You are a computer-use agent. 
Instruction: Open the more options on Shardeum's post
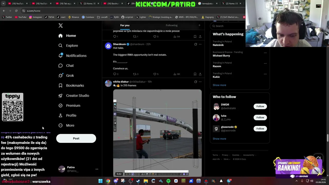[200, 44]
